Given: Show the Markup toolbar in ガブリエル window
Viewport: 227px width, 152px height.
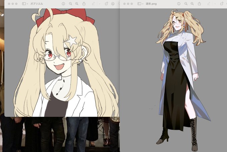Looking at the screenshot, I should coord(113,4).
